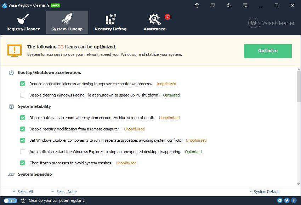Open the Assistance tab
This screenshot has height=205, width=301.
[154, 23]
